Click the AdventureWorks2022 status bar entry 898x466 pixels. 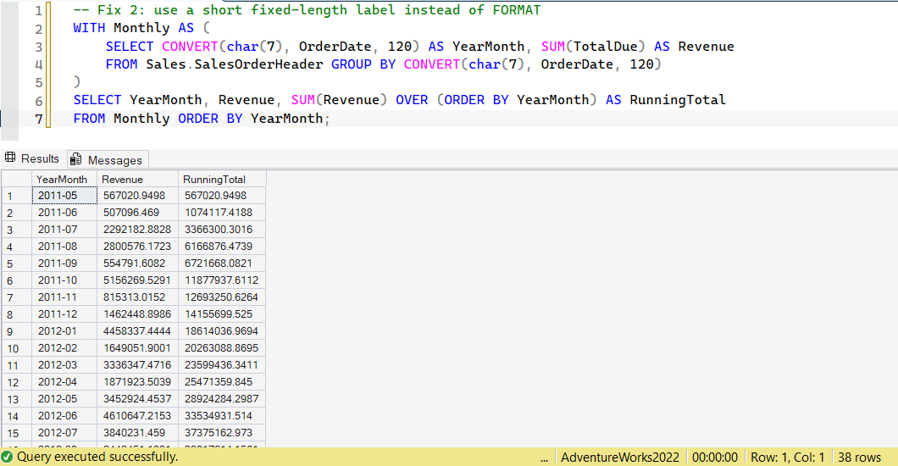coord(619,458)
